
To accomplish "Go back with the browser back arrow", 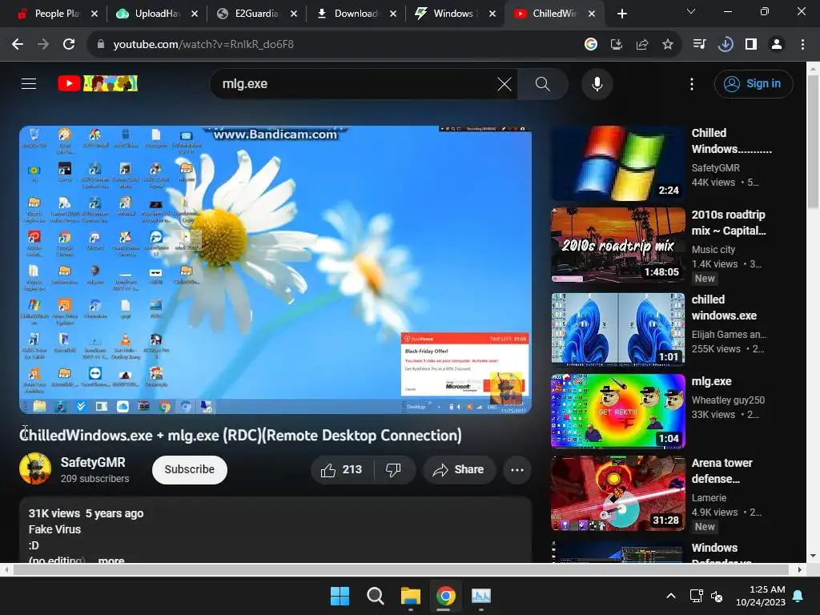I will point(18,45).
